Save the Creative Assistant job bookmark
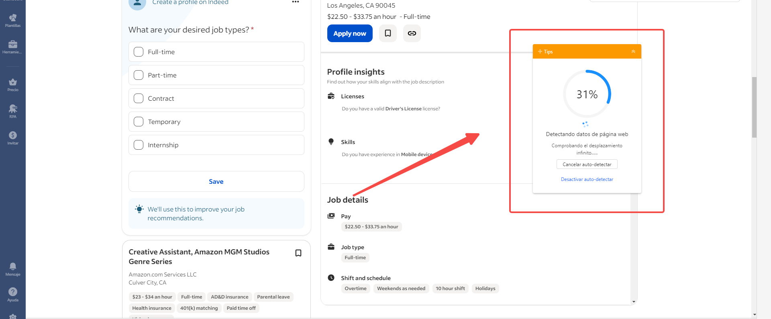The image size is (771, 319). [x=298, y=253]
